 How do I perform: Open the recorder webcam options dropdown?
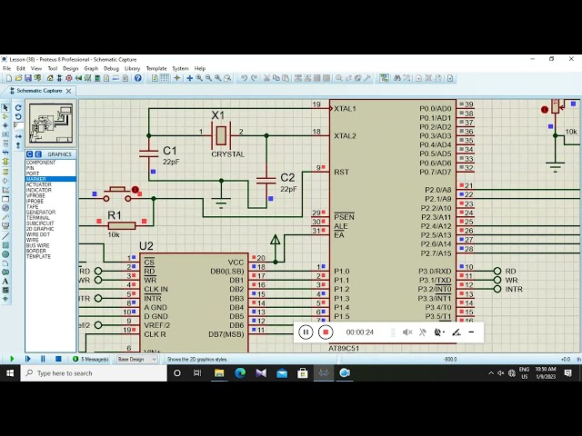pyautogui.click(x=439, y=332)
